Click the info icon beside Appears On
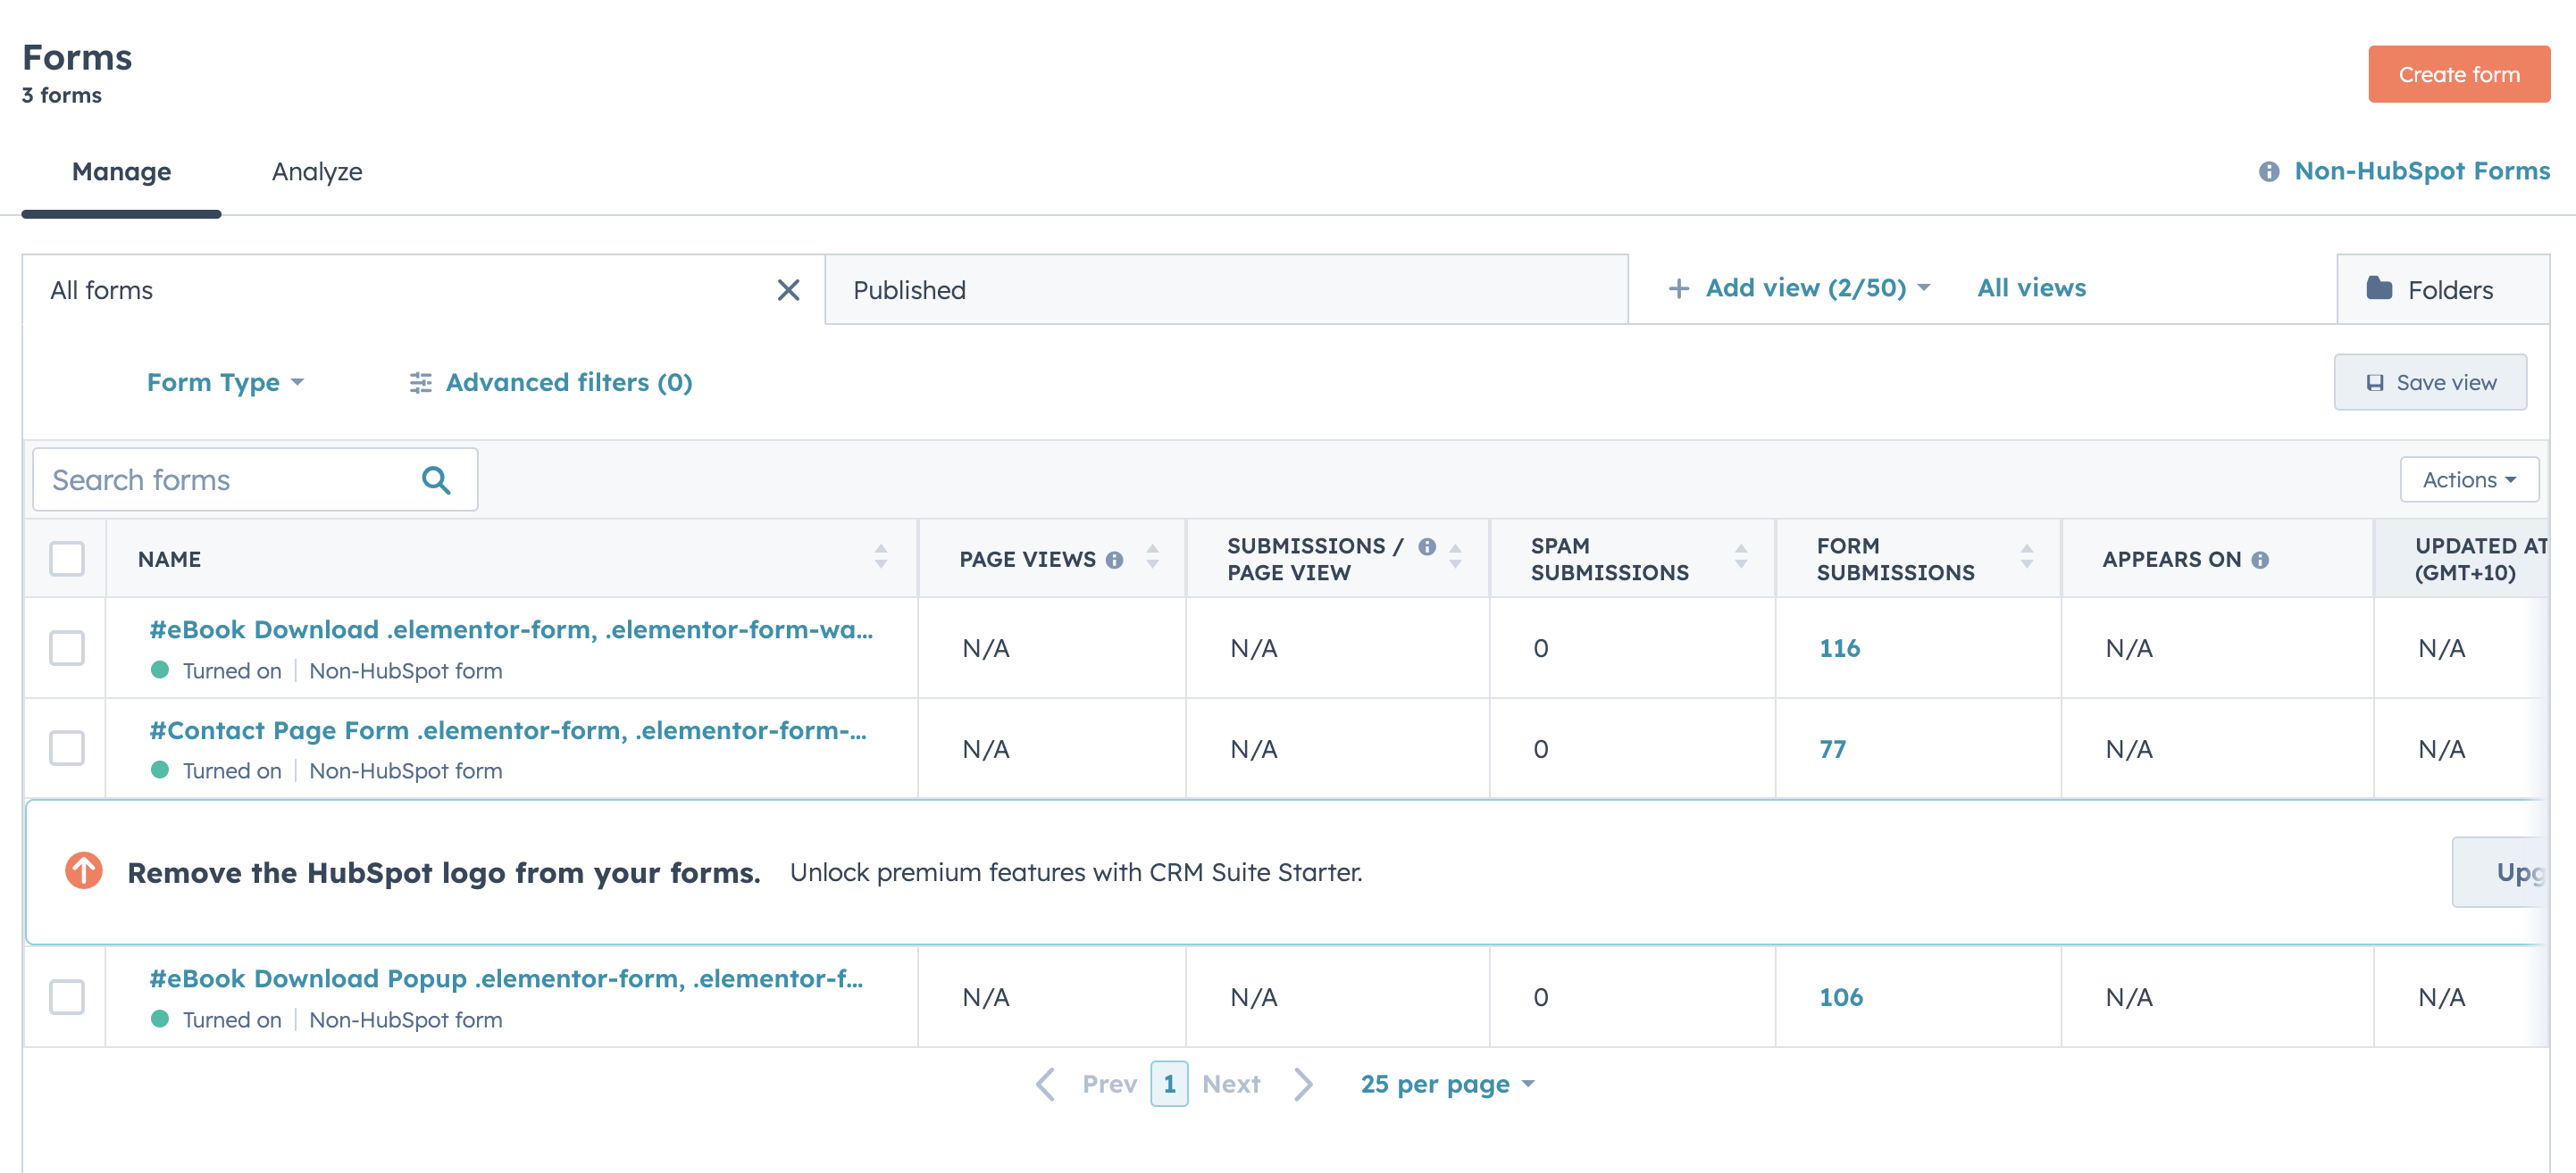The height and width of the screenshot is (1173, 2576). point(2262,560)
